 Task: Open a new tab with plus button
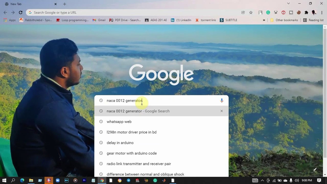tap(65, 4)
